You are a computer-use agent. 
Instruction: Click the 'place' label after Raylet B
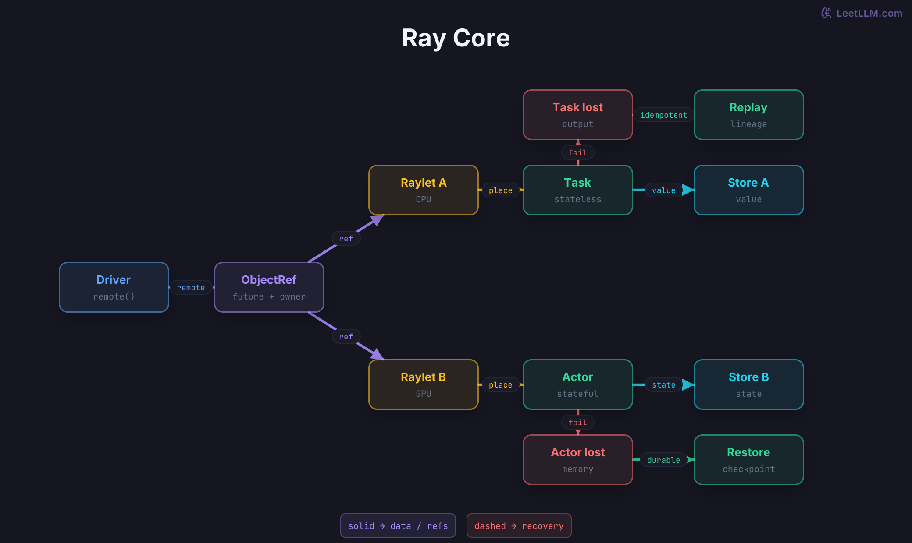point(500,384)
